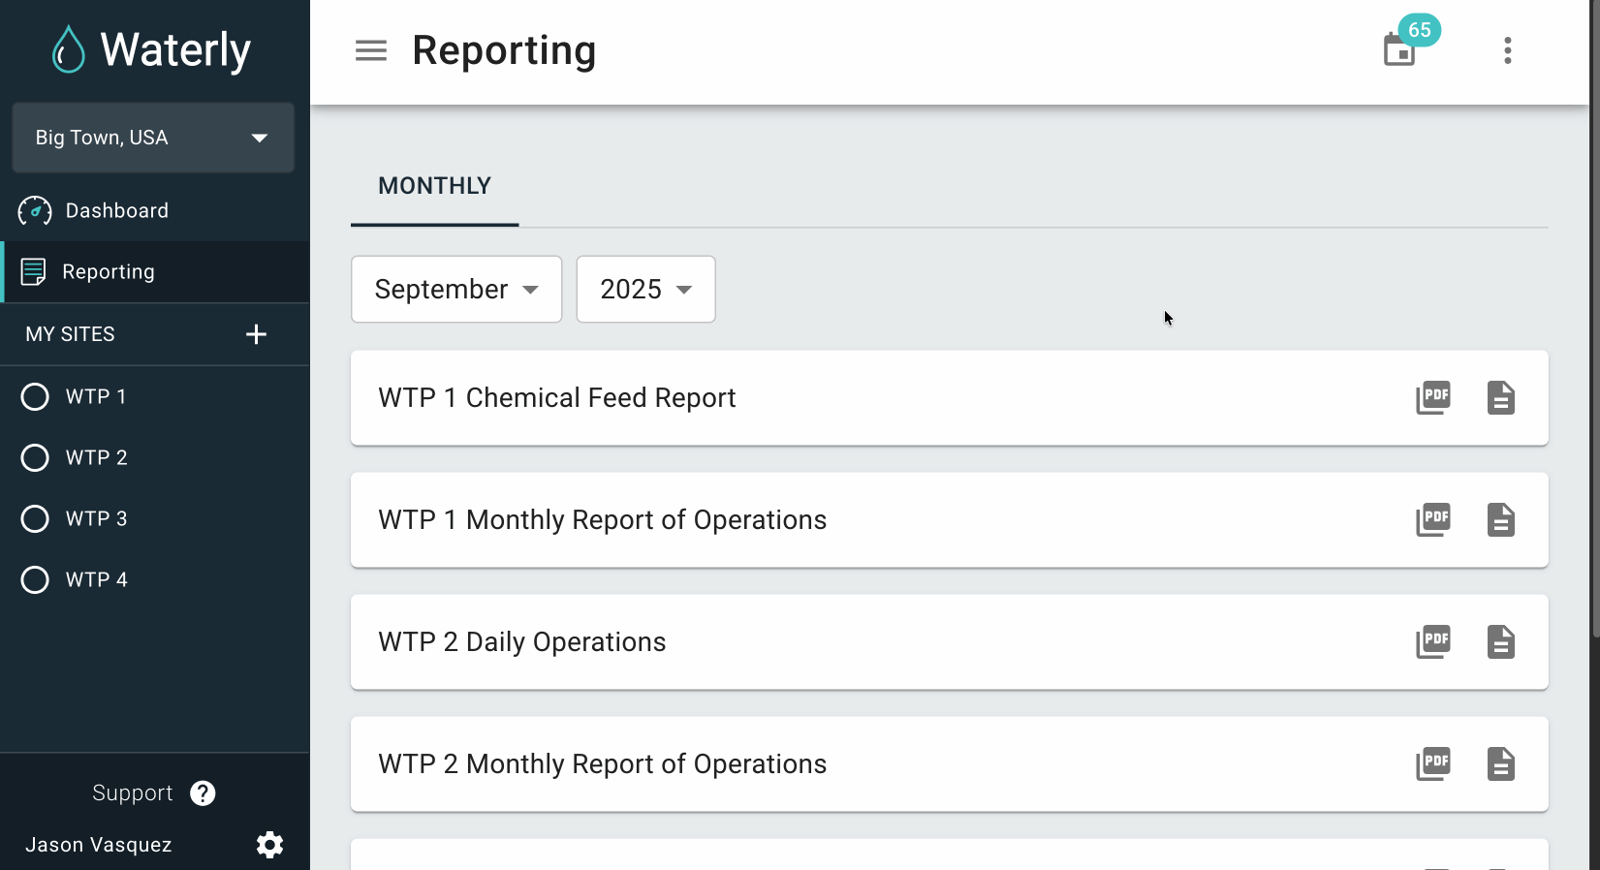
Task: Expand the 2025 year dropdown
Action: [645, 290]
